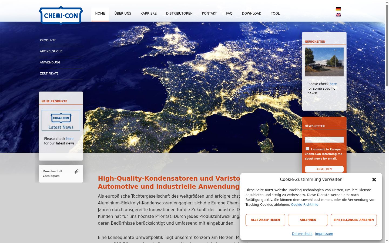Click 'here' link in Neue Produkte box

[70, 139]
